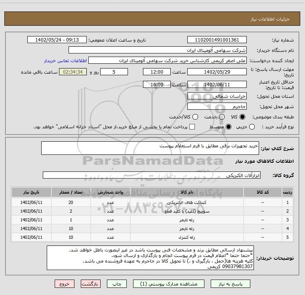Click the remaining days field showing 5
This screenshot has width=305, height=295.
tap(114, 72)
